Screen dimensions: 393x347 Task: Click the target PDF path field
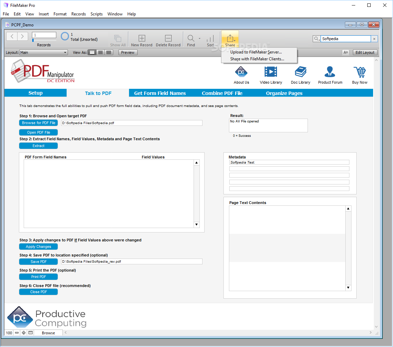point(131,123)
